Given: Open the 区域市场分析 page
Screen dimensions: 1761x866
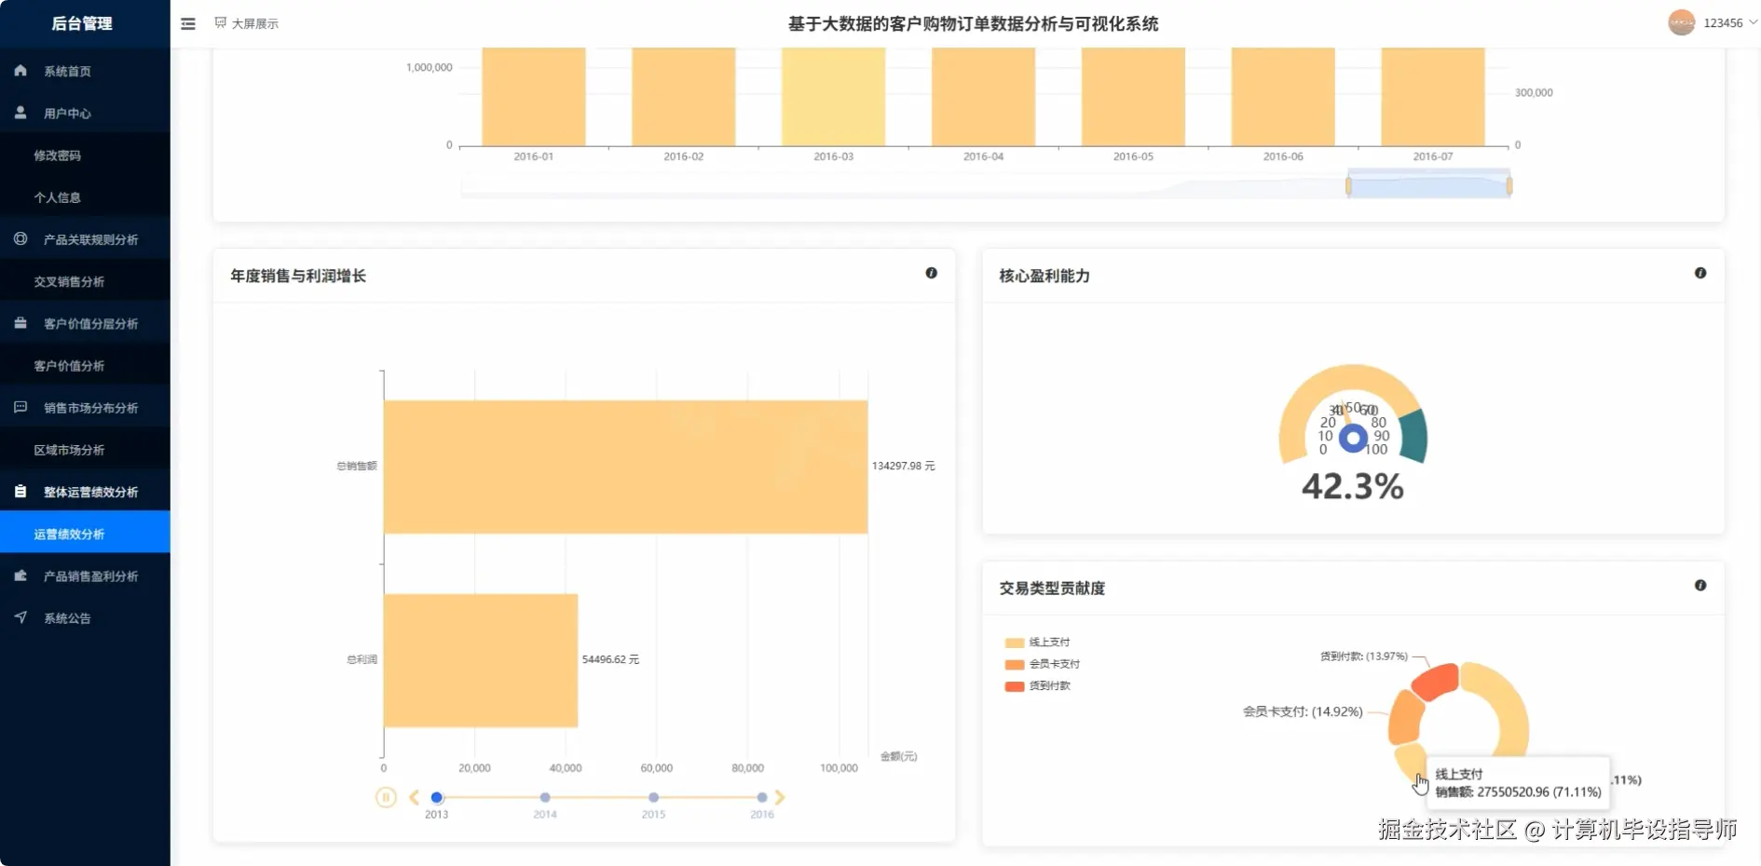Looking at the screenshot, I should (85, 450).
